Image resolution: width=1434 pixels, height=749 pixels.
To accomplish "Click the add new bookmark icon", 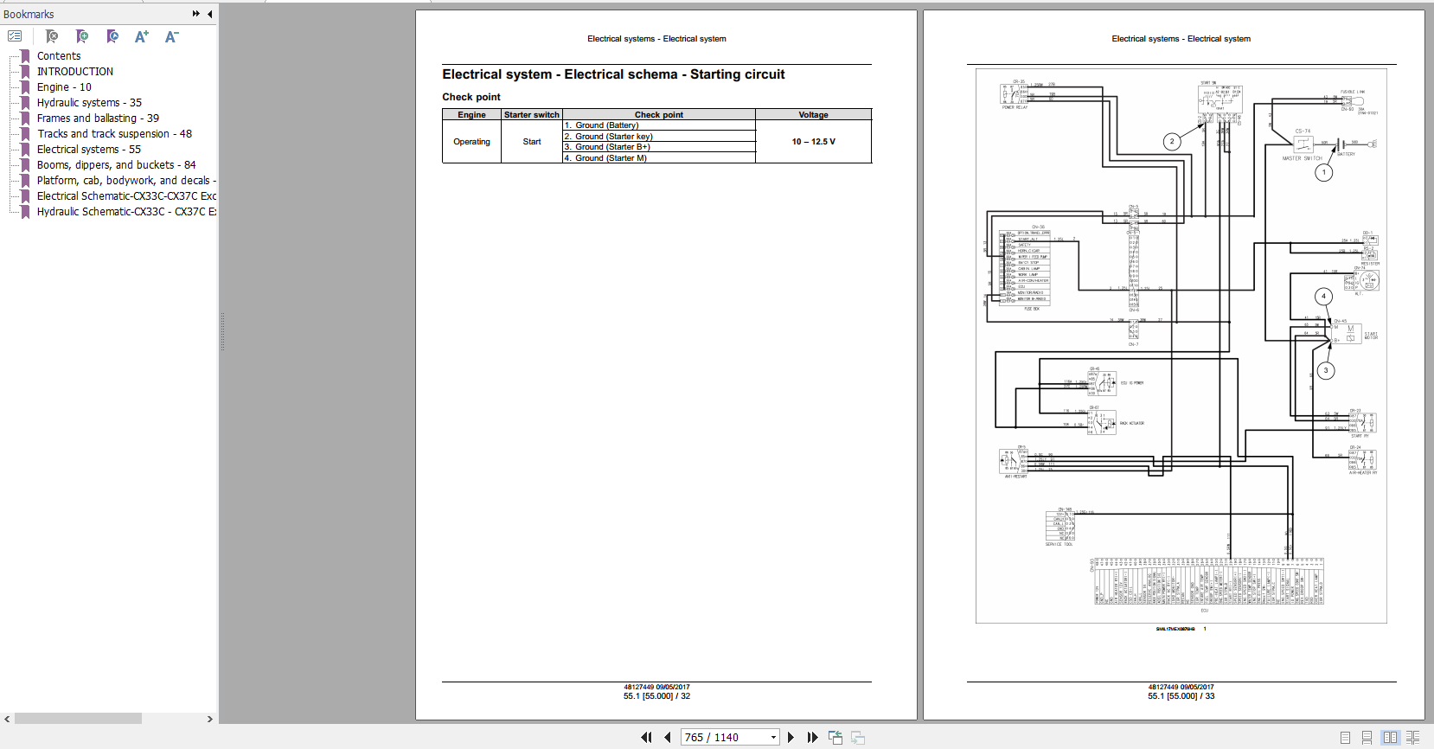I will click(82, 36).
